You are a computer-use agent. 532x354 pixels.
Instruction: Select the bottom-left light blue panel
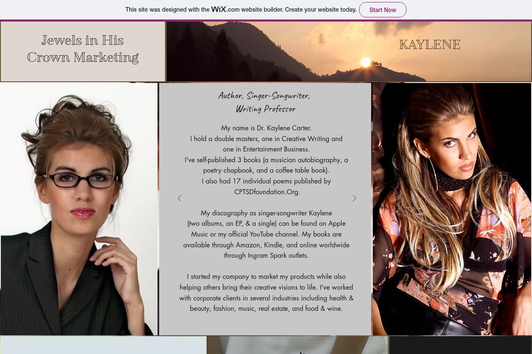(x=103, y=345)
